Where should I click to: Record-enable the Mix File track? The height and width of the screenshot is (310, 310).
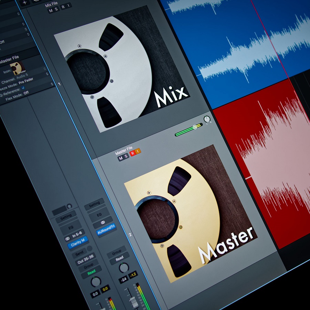point(63,7)
